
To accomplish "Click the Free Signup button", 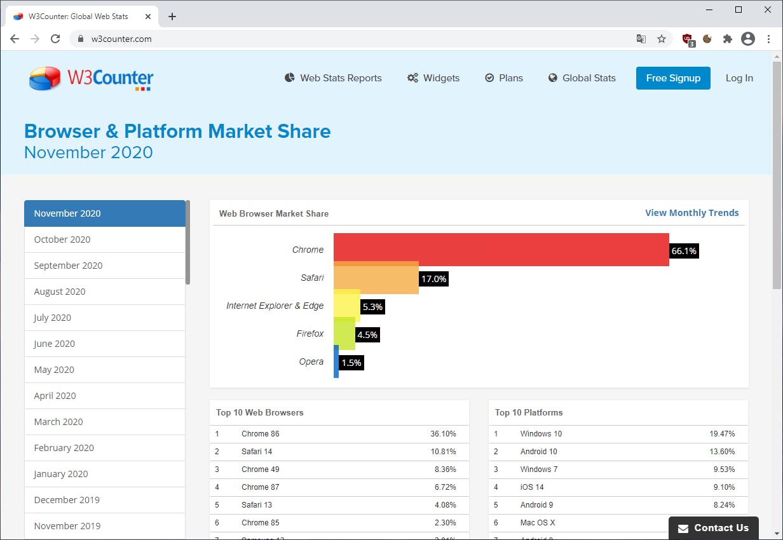I will coord(673,78).
